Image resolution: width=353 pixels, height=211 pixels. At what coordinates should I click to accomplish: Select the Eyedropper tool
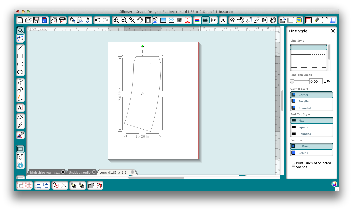pyautogui.click(x=20, y=135)
